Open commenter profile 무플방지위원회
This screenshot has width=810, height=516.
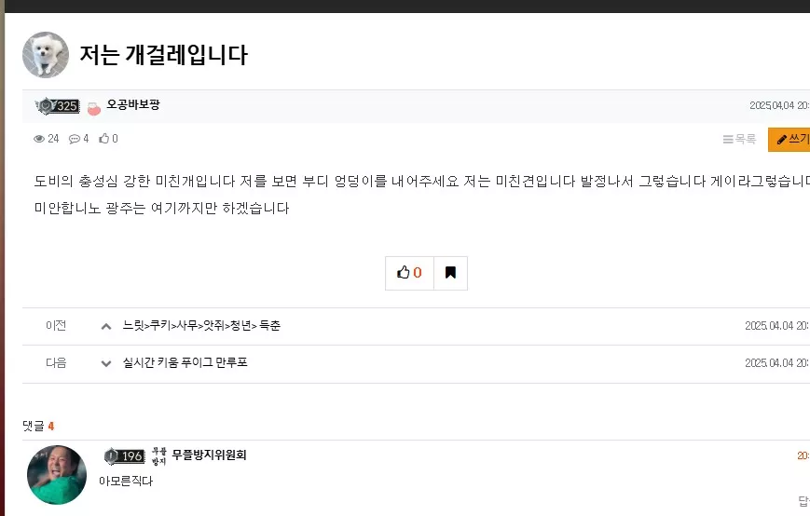[209, 455]
